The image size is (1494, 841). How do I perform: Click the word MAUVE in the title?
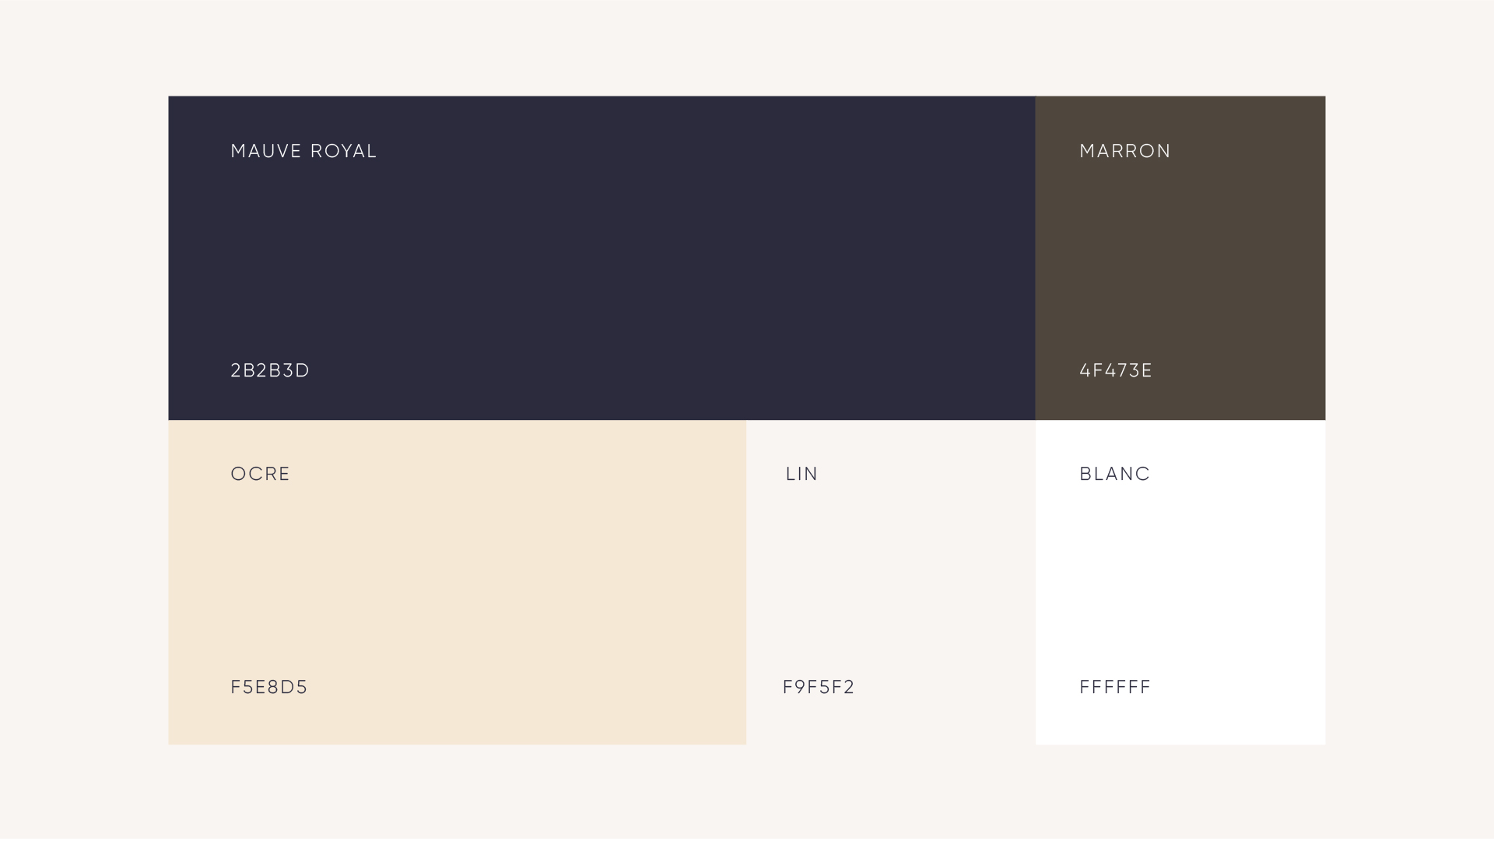click(x=266, y=152)
